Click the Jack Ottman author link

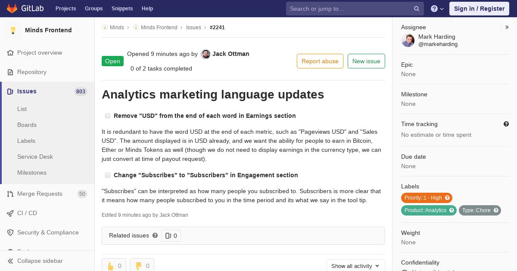[x=231, y=54]
